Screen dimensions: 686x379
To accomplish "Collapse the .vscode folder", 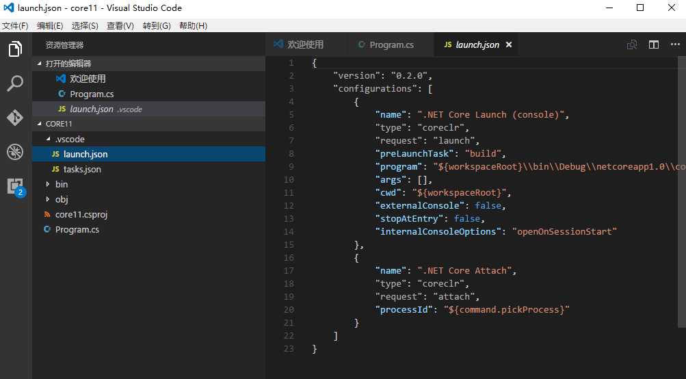I will pos(48,139).
